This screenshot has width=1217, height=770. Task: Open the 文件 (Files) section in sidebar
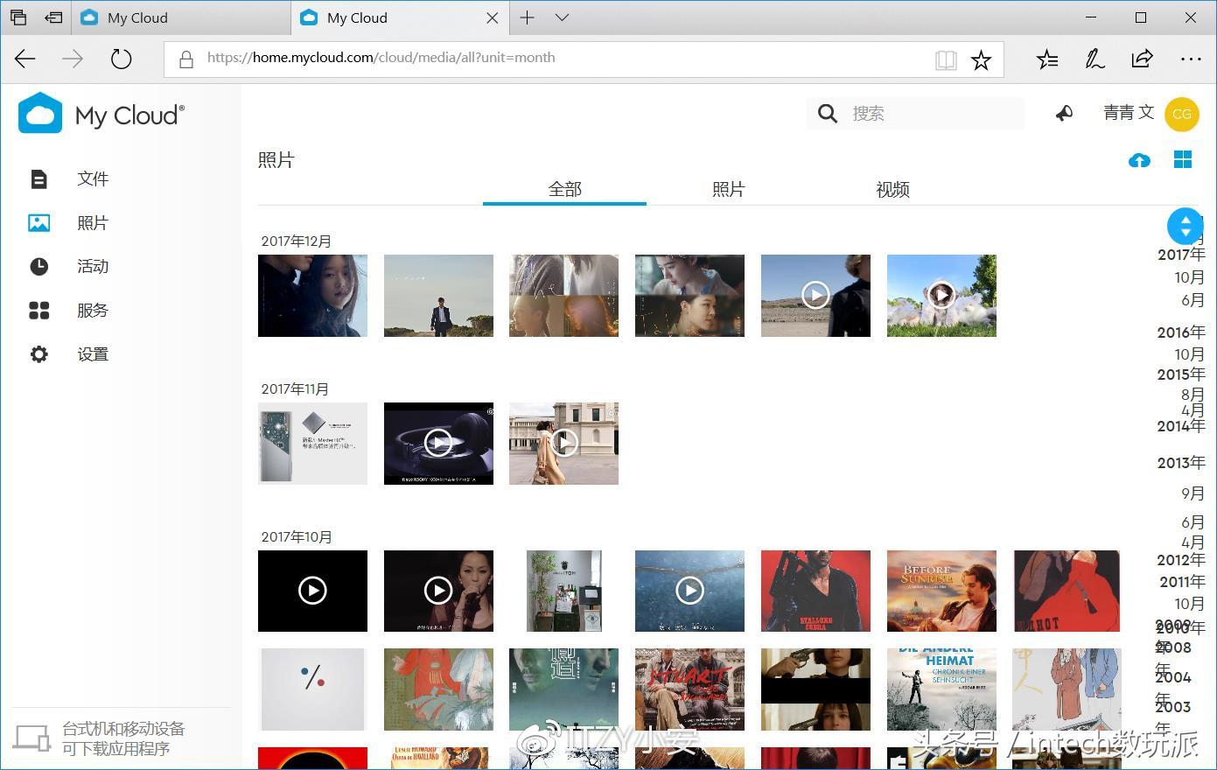pyautogui.click(x=92, y=178)
